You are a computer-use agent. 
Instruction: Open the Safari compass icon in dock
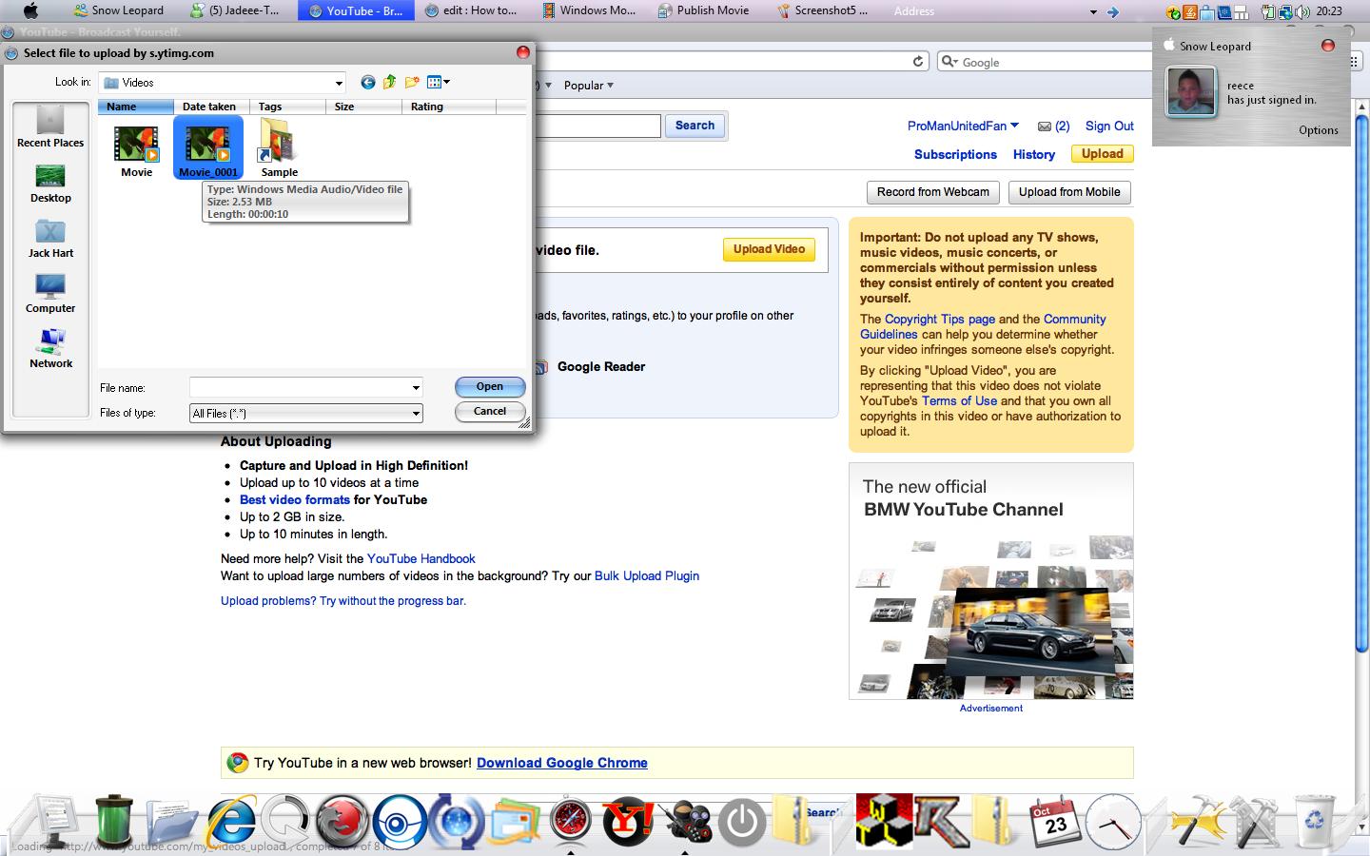pyautogui.click(x=571, y=820)
